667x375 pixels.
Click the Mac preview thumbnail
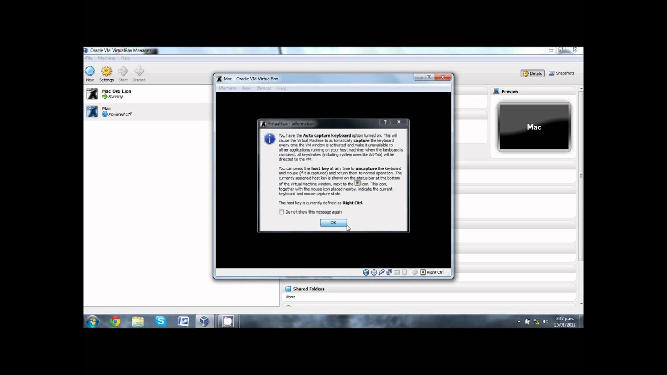tap(534, 127)
